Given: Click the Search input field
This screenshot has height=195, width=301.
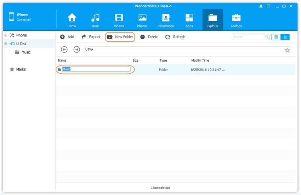Looking at the screenshot, I should tap(248, 37).
